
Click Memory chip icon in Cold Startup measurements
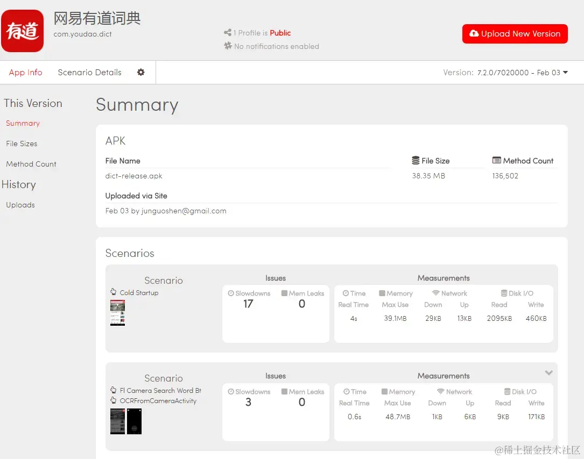[x=382, y=293]
